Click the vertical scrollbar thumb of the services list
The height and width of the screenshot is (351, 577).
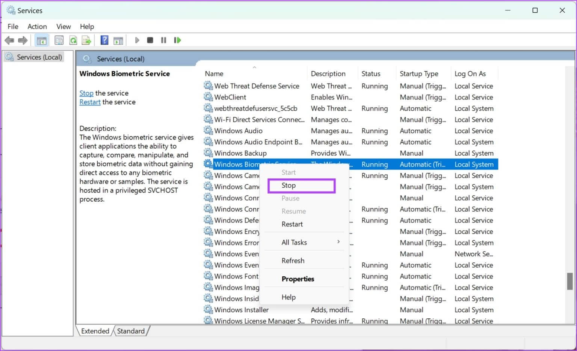coord(569,281)
